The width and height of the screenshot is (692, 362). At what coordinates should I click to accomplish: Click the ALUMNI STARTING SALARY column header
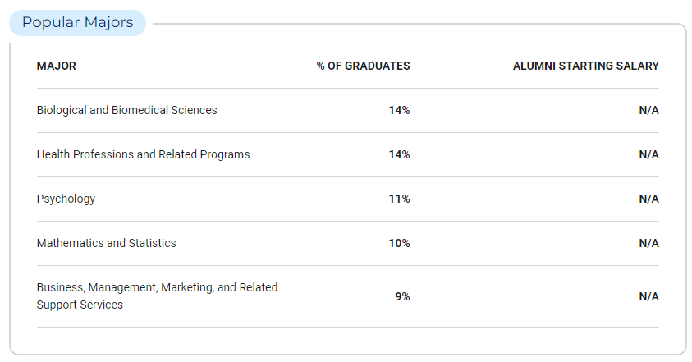(x=585, y=66)
